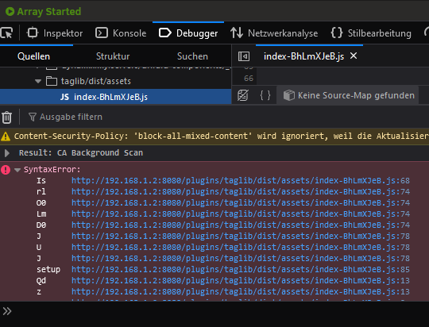Open the O0 frame source link
Viewport: 429px width, 327px height.
(241, 203)
